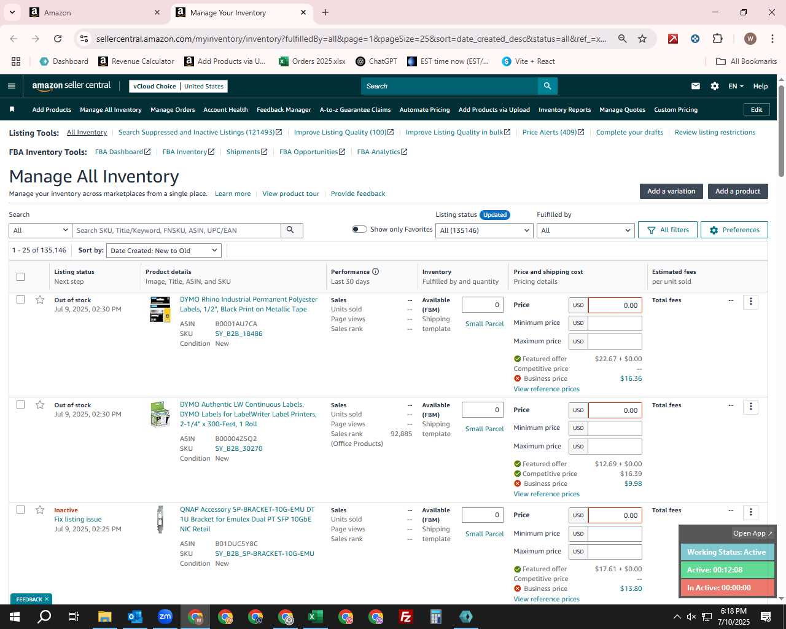Open browser zoom magnifier icon in address bar
786x629 pixels.
tap(623, 39)
